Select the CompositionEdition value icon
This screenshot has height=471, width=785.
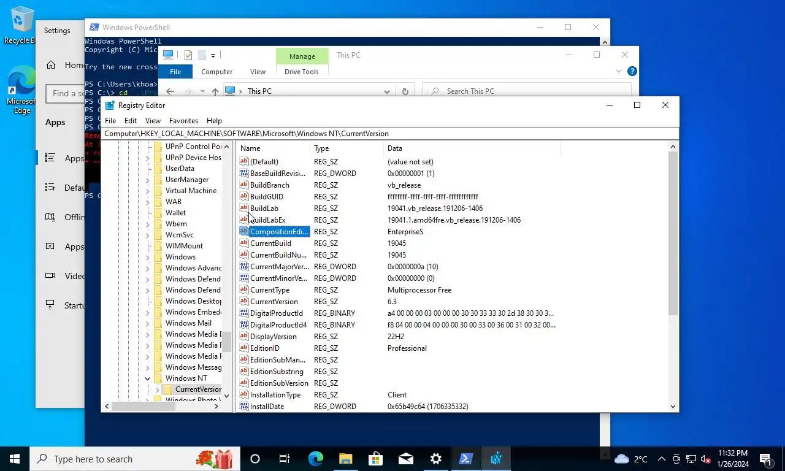point(244,232)
